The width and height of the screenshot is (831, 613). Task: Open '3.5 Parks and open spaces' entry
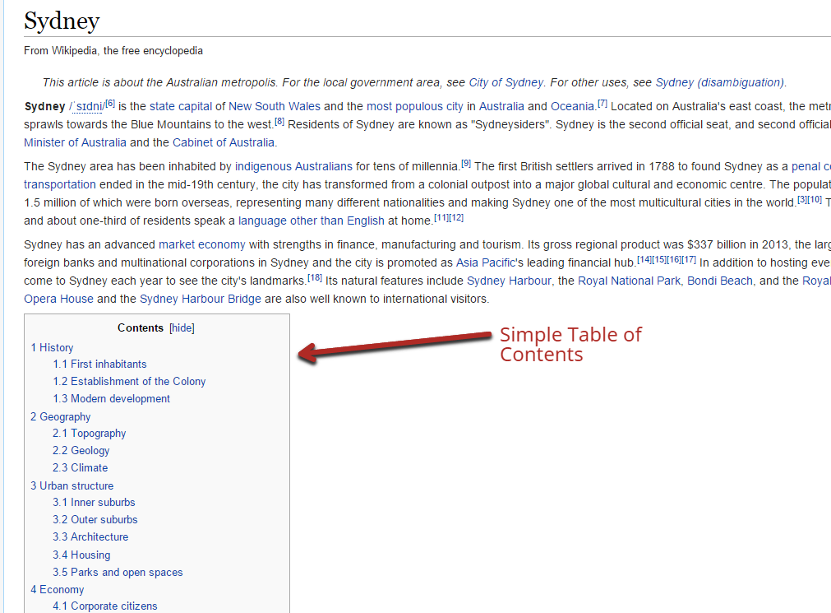118,572
